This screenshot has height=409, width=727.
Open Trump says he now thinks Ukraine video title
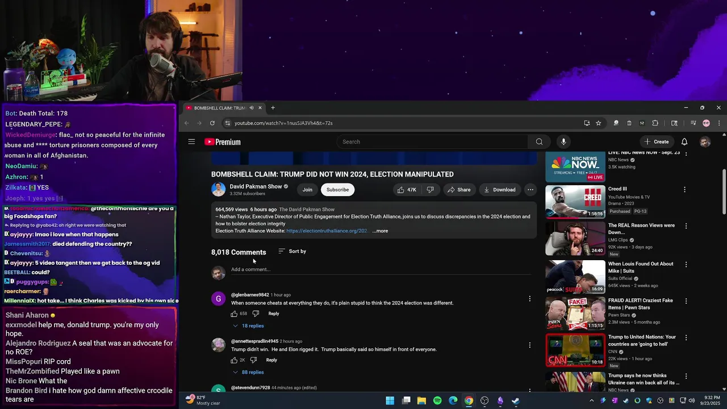pyautogui.click(x=644, y=379)
